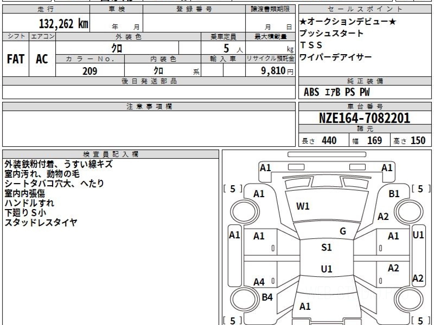Click the height value 150
The height and width of the screenshot is (325, 434).
(x=418, y=140)
